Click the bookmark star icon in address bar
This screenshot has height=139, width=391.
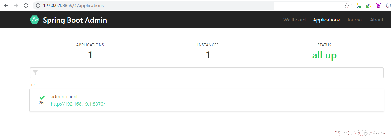[347, 6]
